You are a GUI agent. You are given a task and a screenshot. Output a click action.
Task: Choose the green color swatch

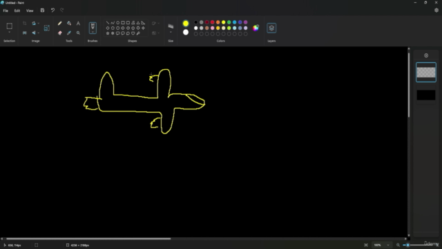(x=229, y=22)
